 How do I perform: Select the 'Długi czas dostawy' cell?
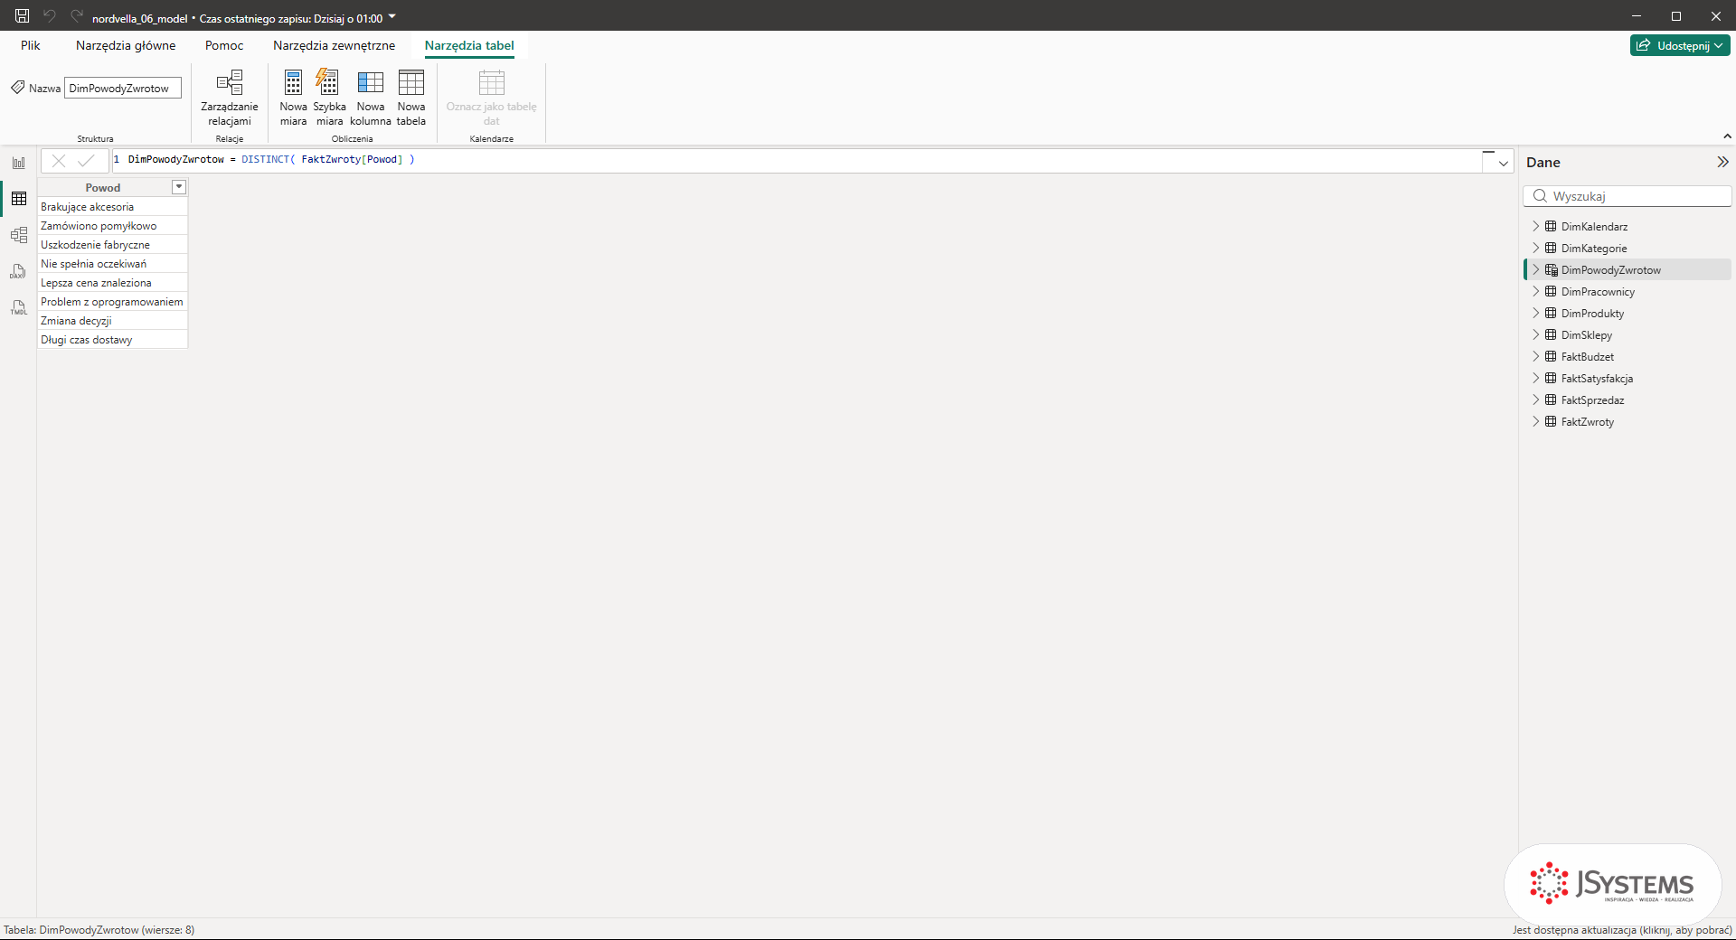pos(112,340)
